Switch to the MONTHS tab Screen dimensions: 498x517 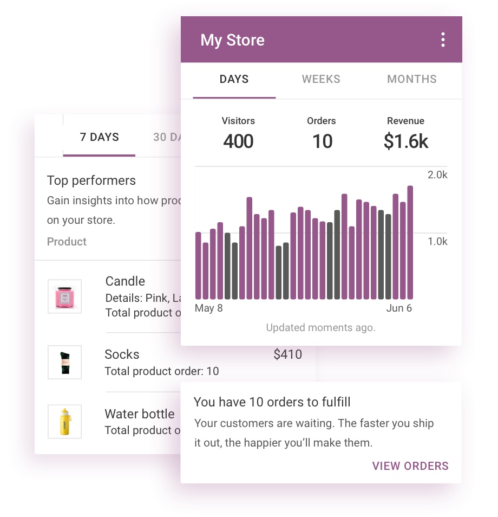(412, 80)
